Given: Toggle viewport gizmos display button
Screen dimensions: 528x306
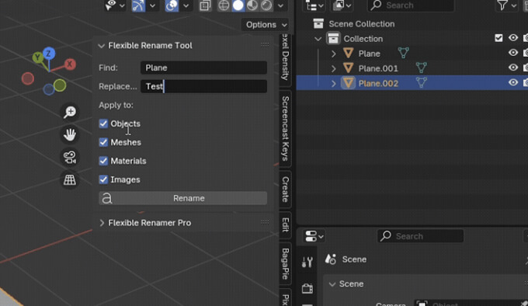Looking at the screenshot, I should [x=138, y=5].
